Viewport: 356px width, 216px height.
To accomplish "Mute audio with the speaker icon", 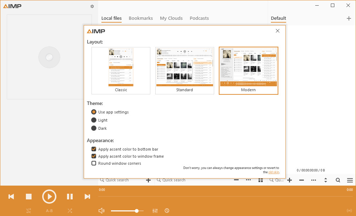I will coord(101,211).
